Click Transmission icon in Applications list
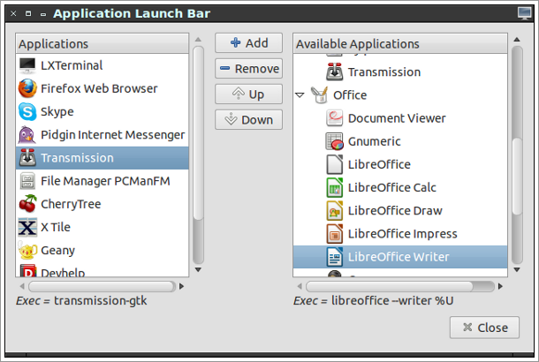 click(27, 158)
